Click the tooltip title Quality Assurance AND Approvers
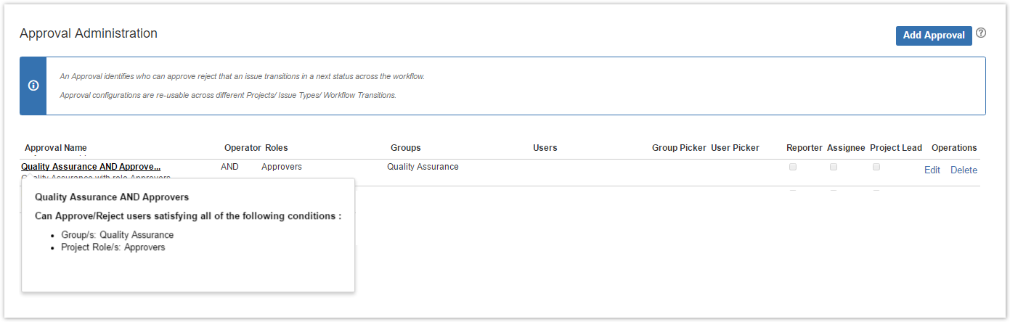Screen dimensions: 1010x322 point(112,197)
